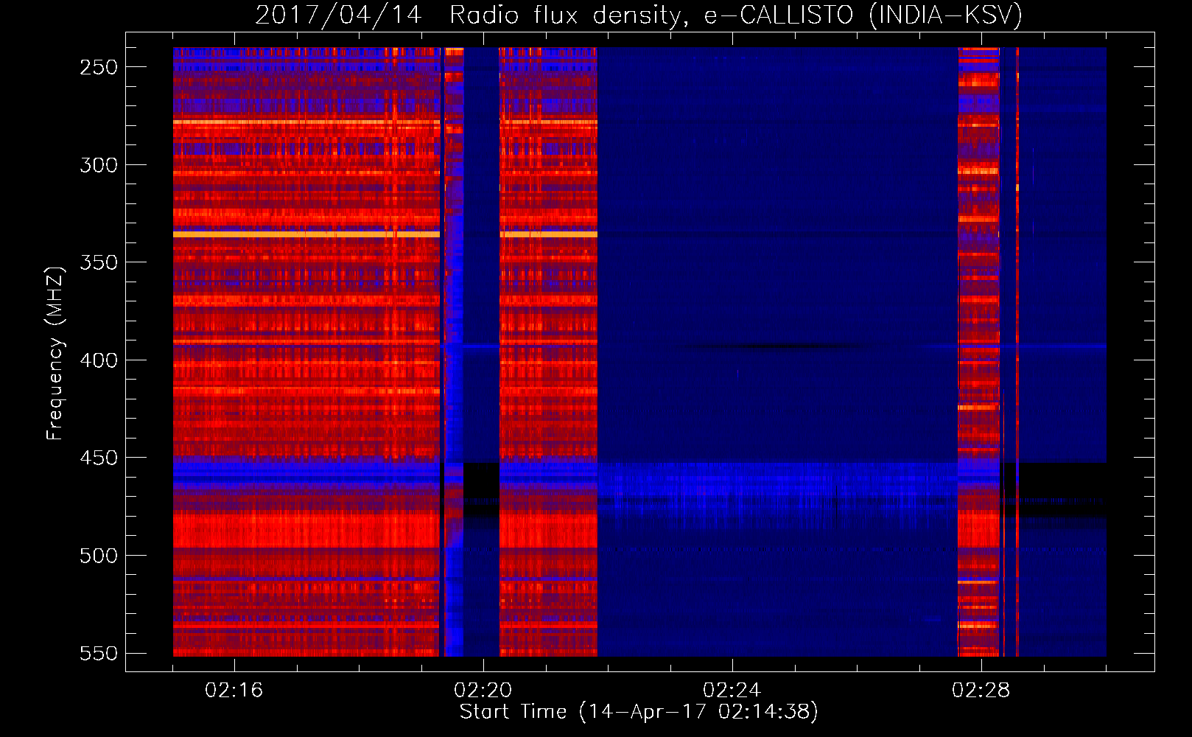Click the 350 frequency tick label
Viewport: 1192px width, 737px height.
[x=99, y=262]
